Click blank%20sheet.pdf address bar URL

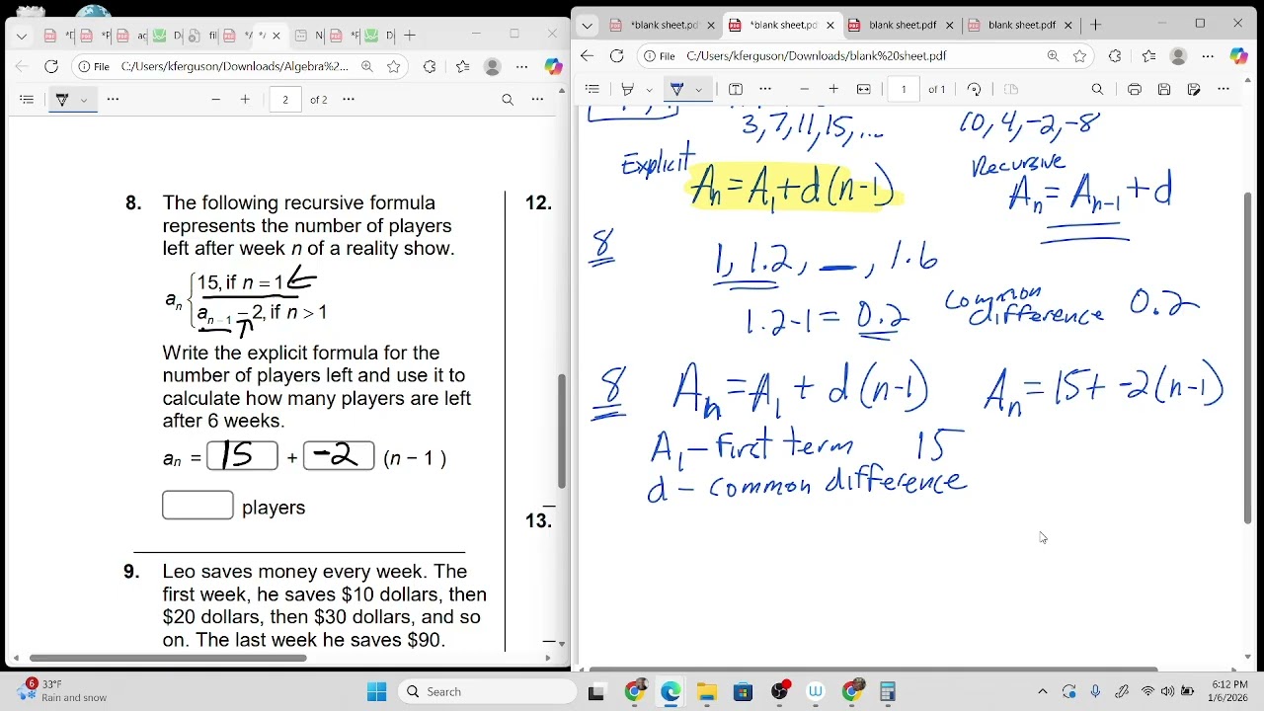[x=817, y=56]
